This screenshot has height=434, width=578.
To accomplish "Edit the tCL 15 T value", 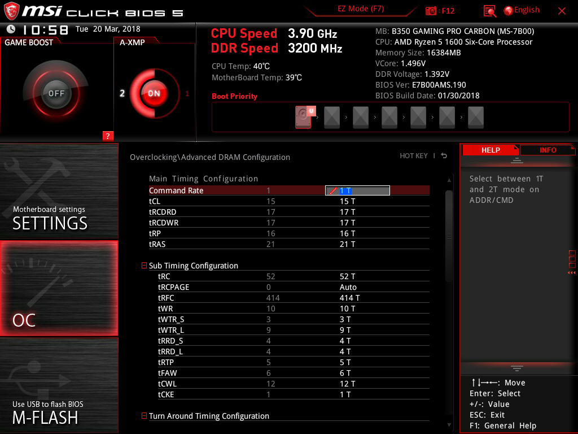I will pos(347,201).
